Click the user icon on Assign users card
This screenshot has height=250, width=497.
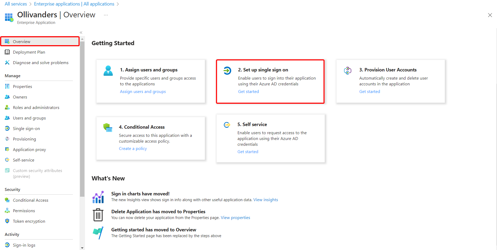point(108,71)
